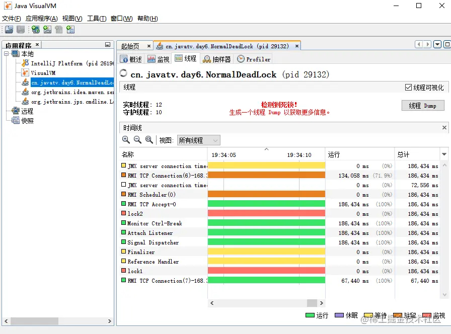Open the 概述 overview tab
The height and width of the screenshot is (334, 451).
(x=131, y=59)
